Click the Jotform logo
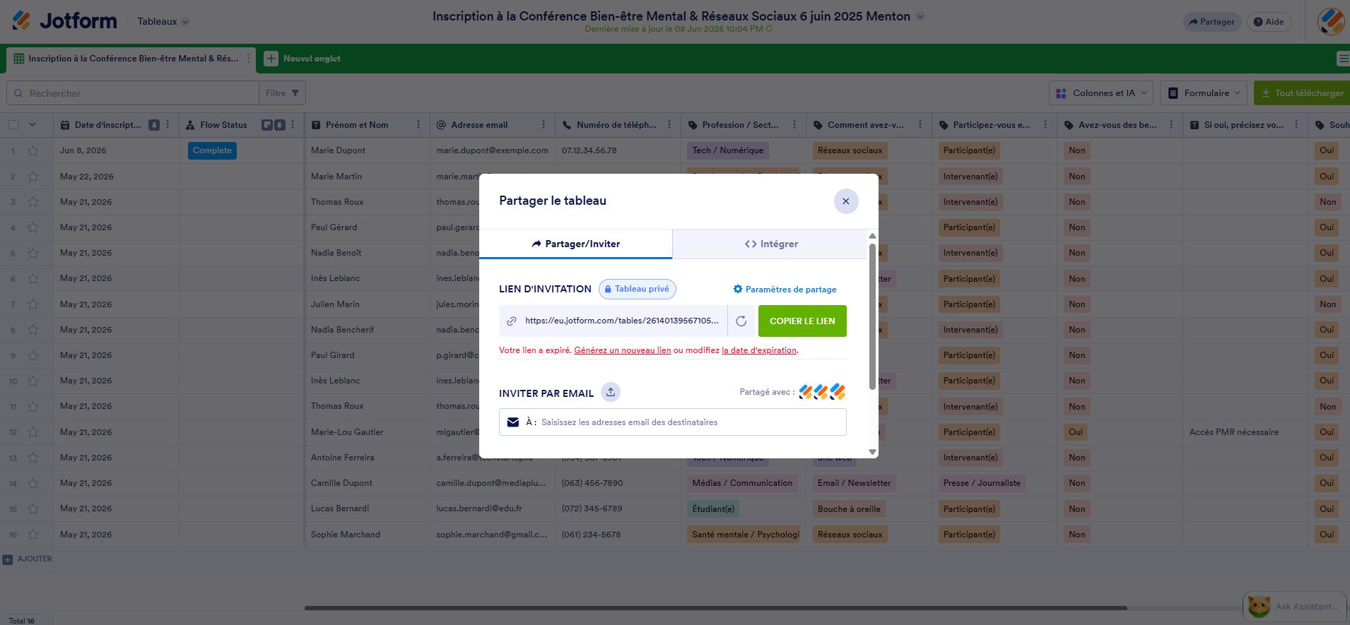 [64, 21]
